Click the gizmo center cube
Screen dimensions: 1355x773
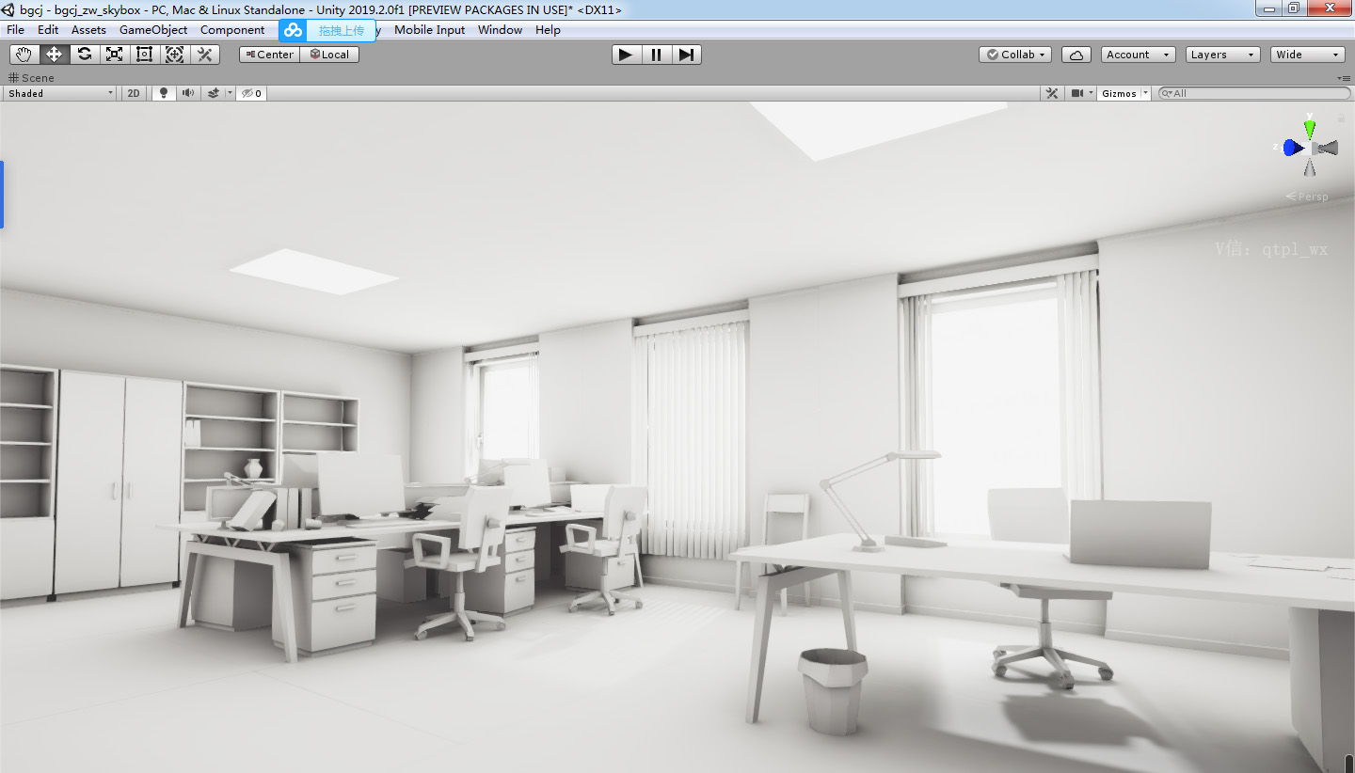pyautogui.click(x=1311, y=148)
